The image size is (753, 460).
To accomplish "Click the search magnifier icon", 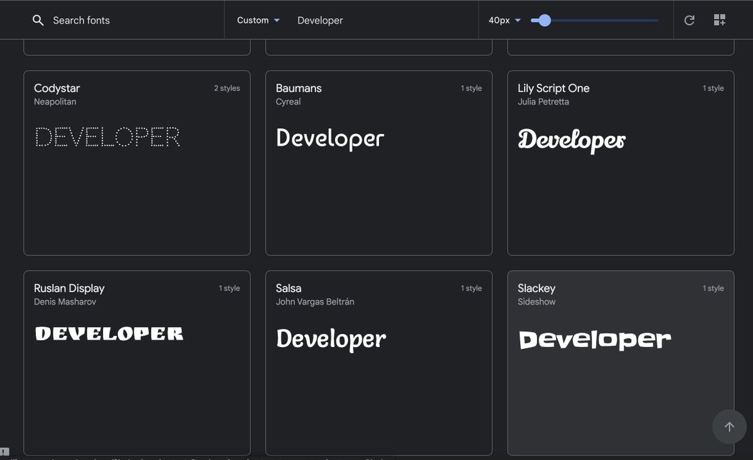I will 38,19.
